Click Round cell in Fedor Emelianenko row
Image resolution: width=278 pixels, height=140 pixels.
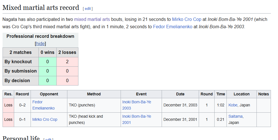coord(207,105)
